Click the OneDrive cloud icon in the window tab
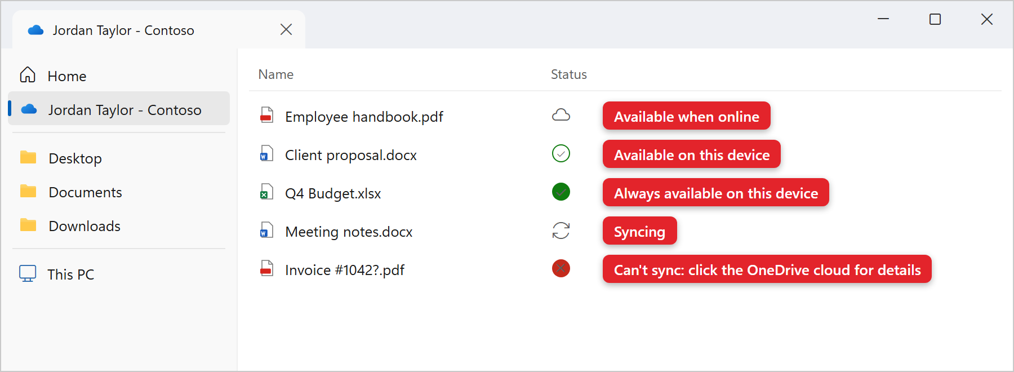This screenshot has width=1014, height=372. coord(36,30)
